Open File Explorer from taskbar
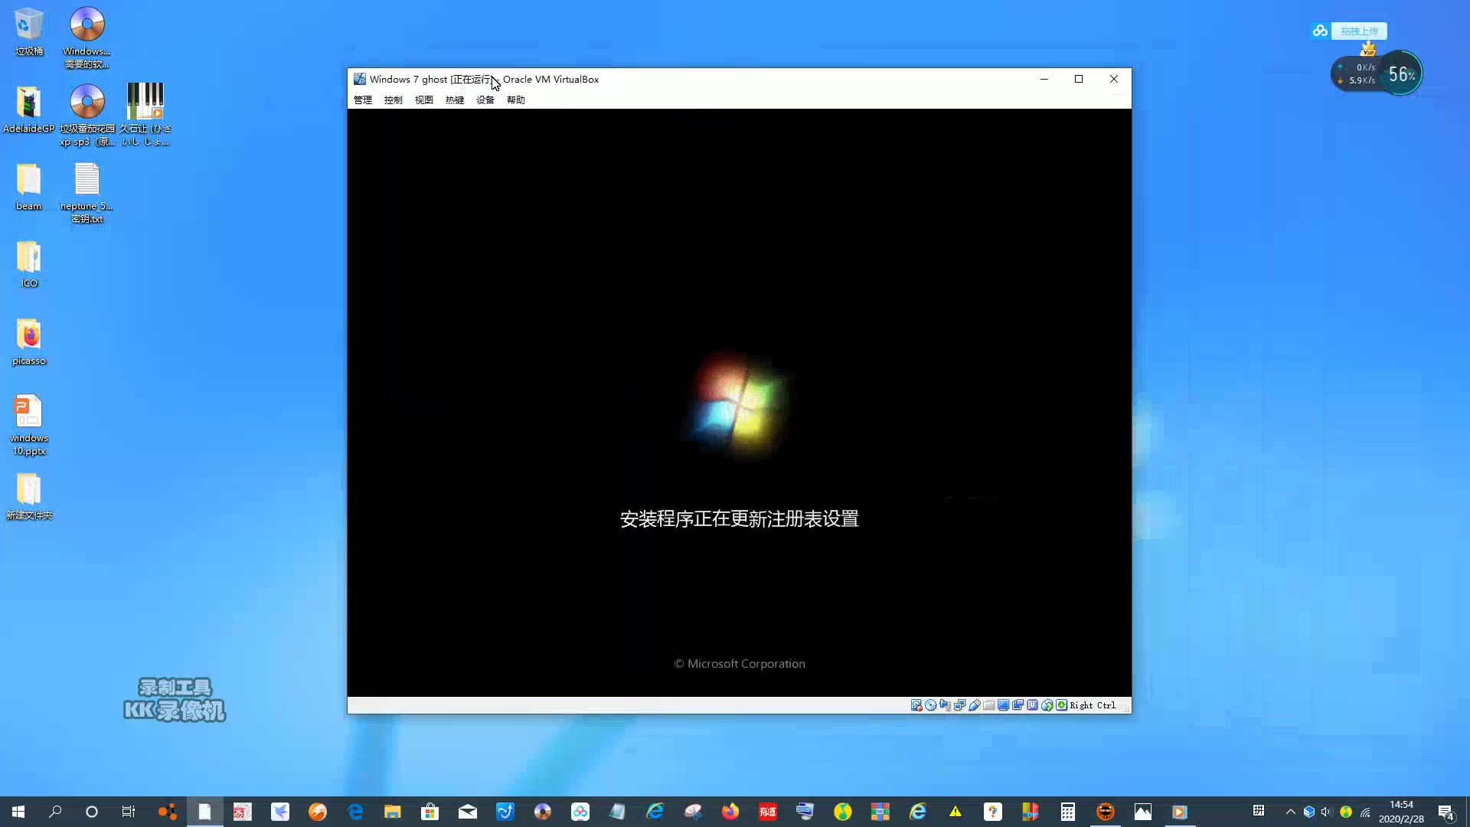 393,812
